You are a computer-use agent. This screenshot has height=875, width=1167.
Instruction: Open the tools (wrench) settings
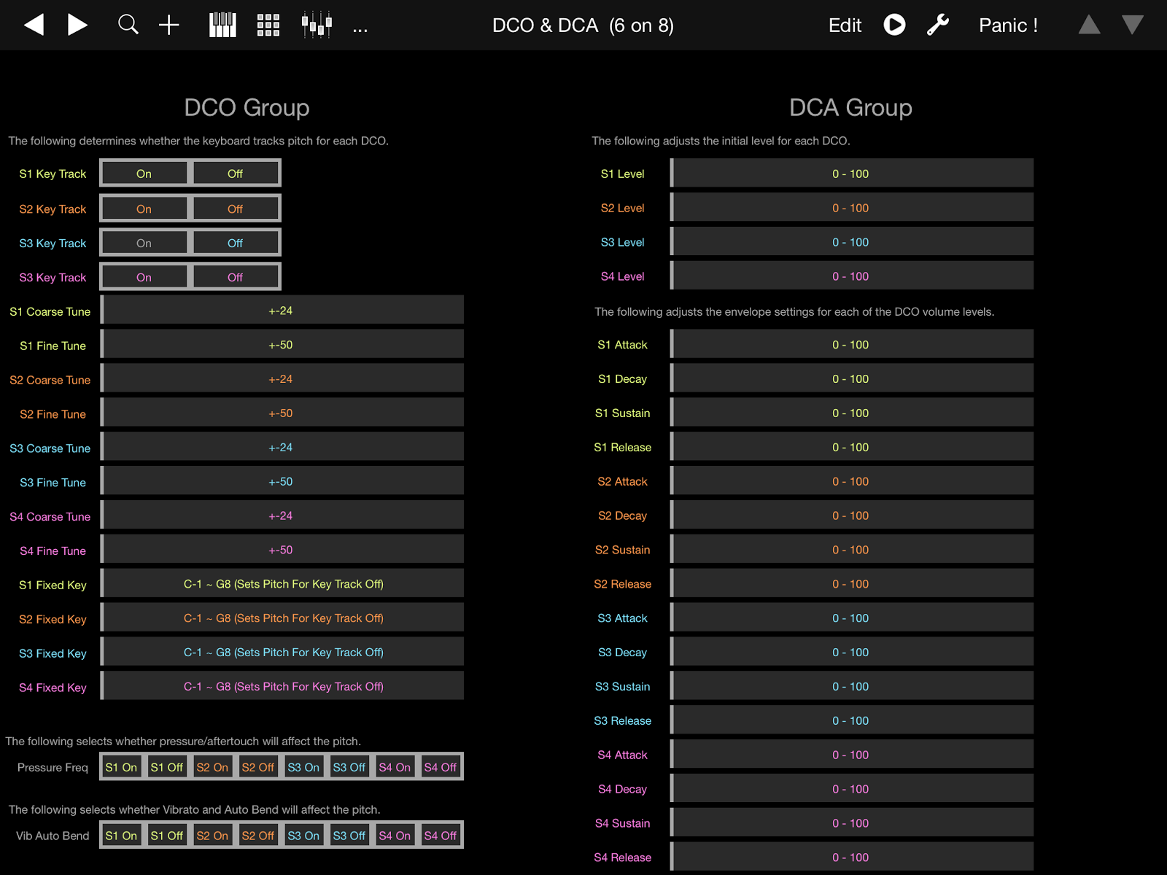pyautogui.click(x=939, y=24)
